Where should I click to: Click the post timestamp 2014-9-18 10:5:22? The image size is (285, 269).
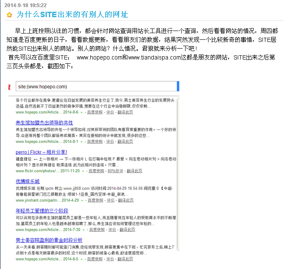click(x=25, y=5)
